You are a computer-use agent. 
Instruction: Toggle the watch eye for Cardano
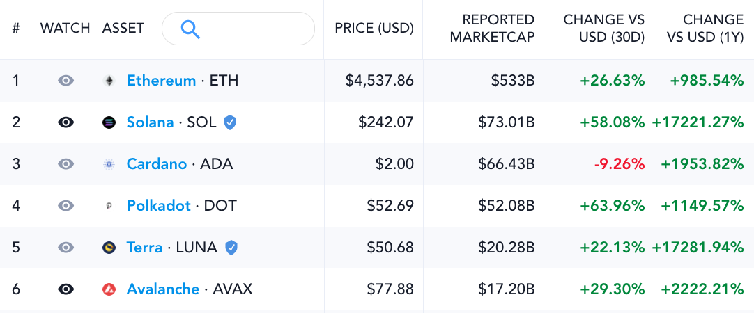[66, 164]
